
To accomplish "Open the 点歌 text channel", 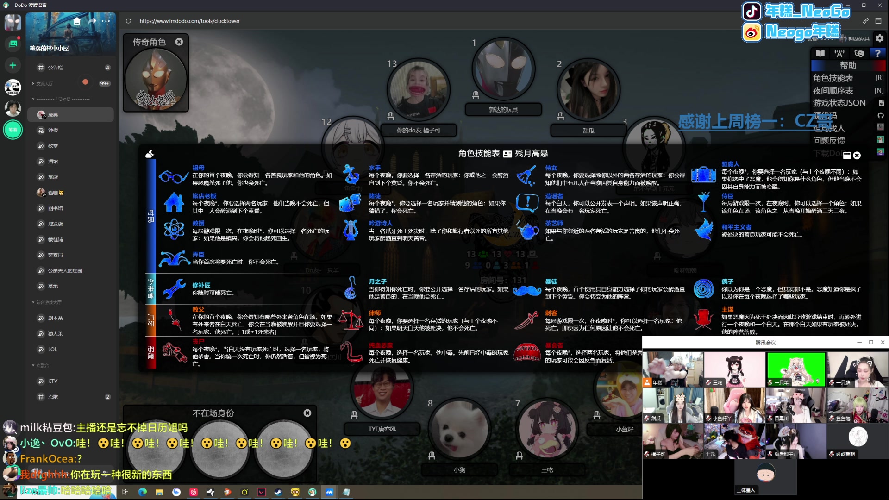I will tap(70, 397).
